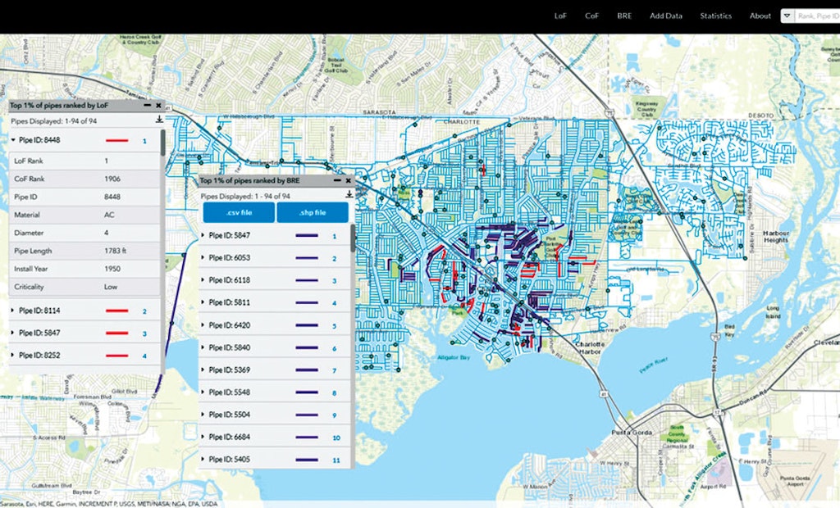Image resolution: width=840 pixels, height=508 pixels.
Task: Open the Statistics menu
Action: pyautogui.click(x=715, y=16)
